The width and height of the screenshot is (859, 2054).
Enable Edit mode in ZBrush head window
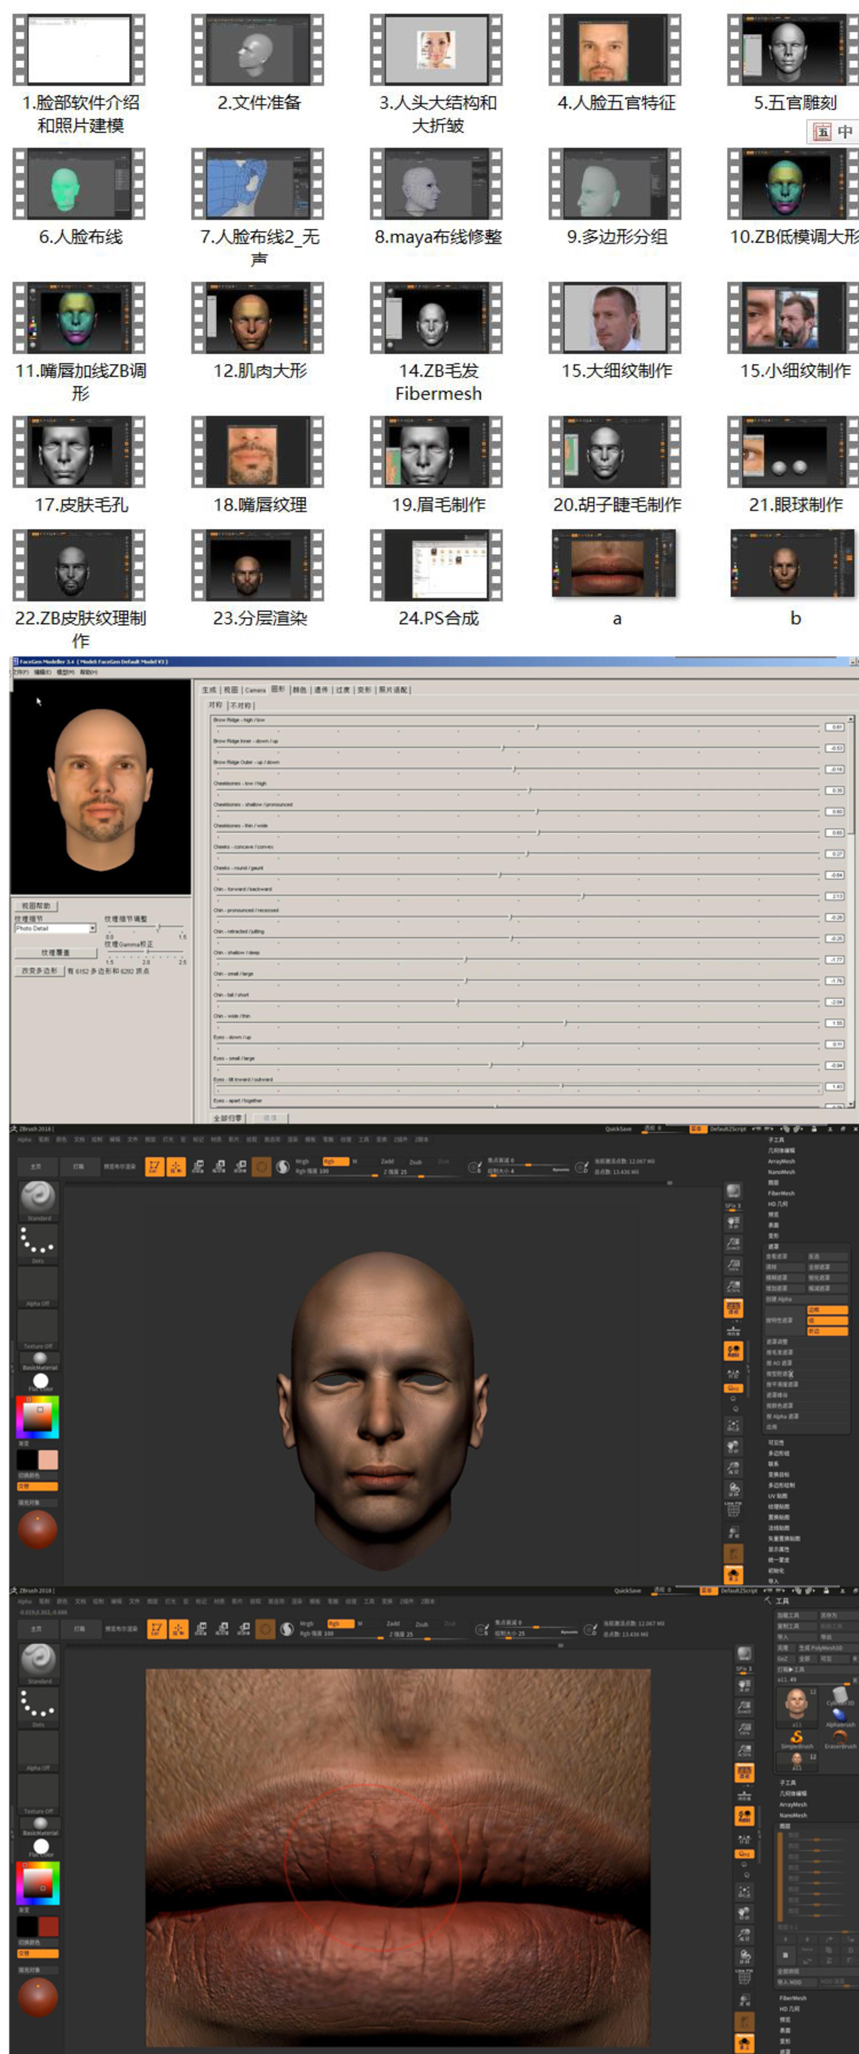coord(154,1167)
